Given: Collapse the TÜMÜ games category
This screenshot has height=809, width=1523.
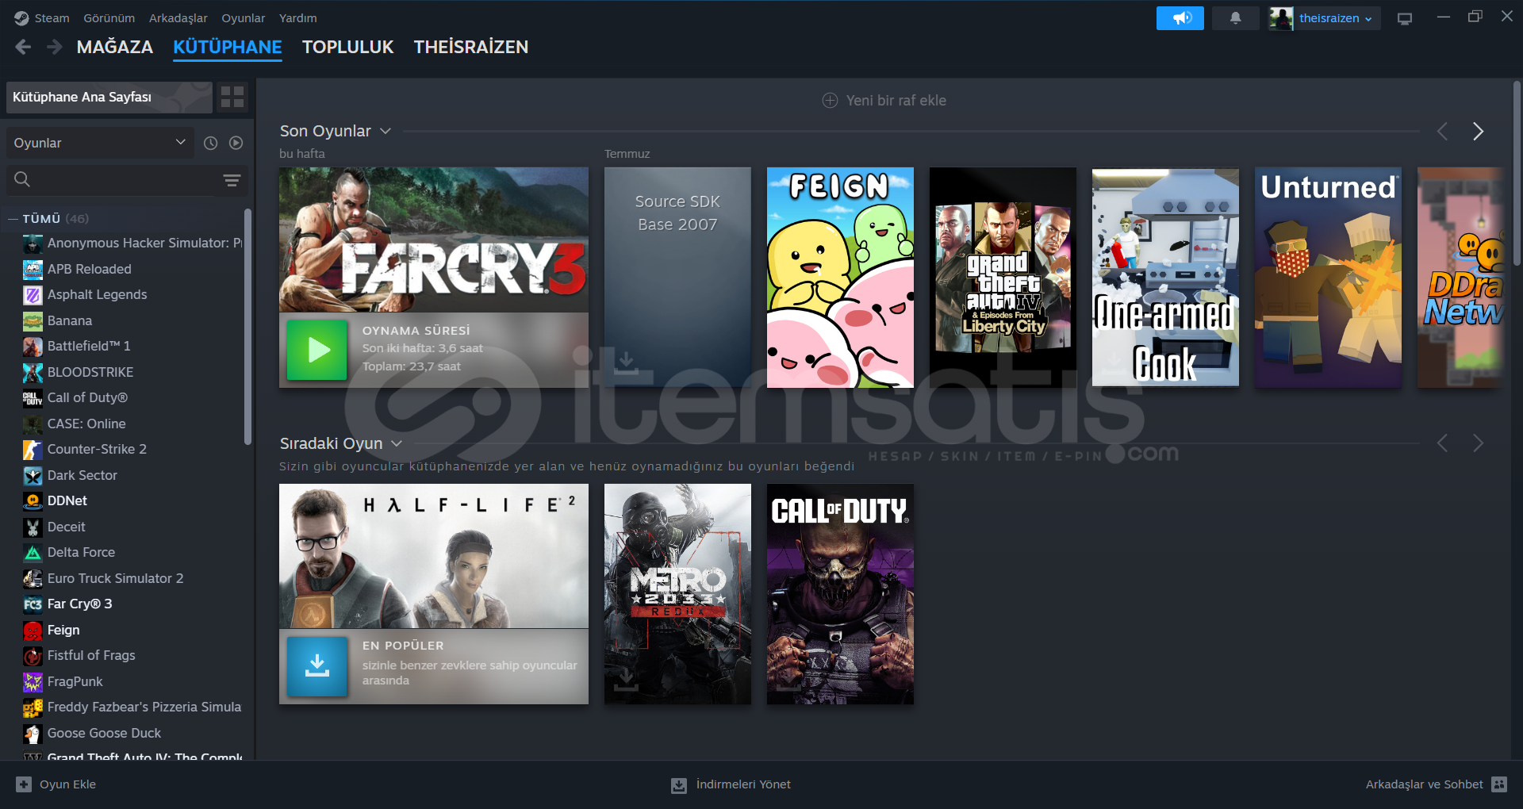Looking at the screenshot, I should tap(13, 219).
